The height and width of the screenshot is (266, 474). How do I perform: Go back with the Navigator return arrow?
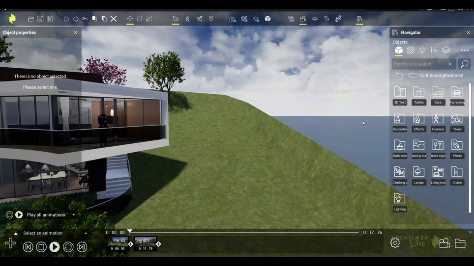pos(399,76)
